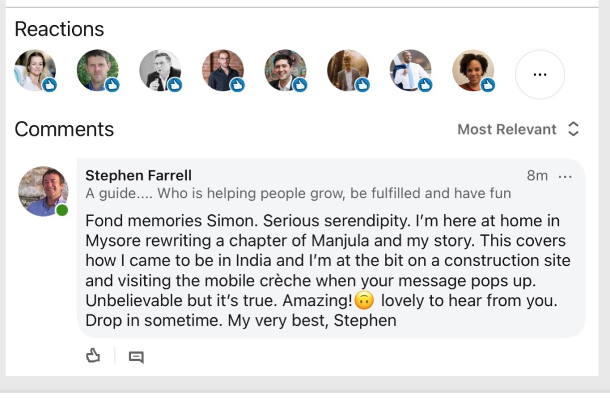Show more reactions with the ellipsis button
This screenshot has height=412, width=610.
(539, 74)
